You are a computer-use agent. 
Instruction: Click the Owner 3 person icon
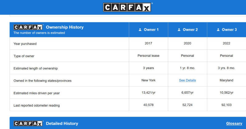218,29
